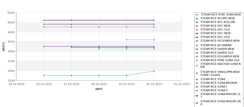Click the STEAM RICE AP HMT NEW legend marker
Image resolution: width=244 pixels, height=107 pixels.
pos(197,18)
